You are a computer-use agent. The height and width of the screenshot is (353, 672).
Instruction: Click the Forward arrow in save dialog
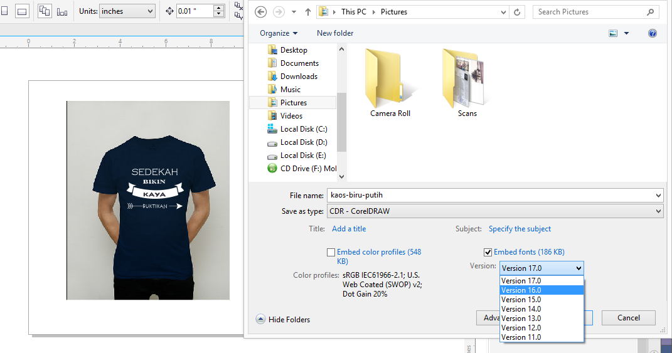coord(279,12)
